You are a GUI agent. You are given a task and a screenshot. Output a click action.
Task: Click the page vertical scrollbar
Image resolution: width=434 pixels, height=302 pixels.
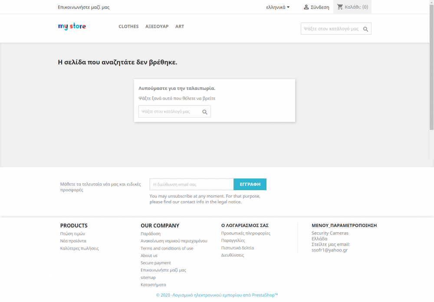point(431,66)
